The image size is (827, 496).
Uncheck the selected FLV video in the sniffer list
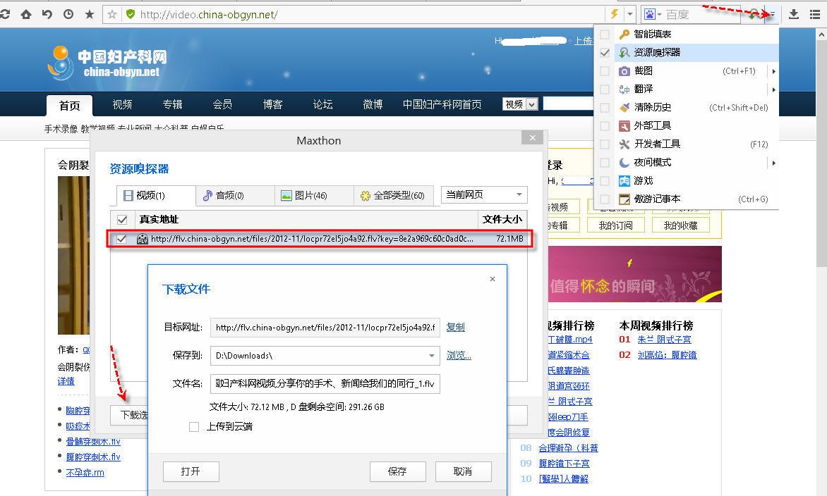tap(122, 238)
